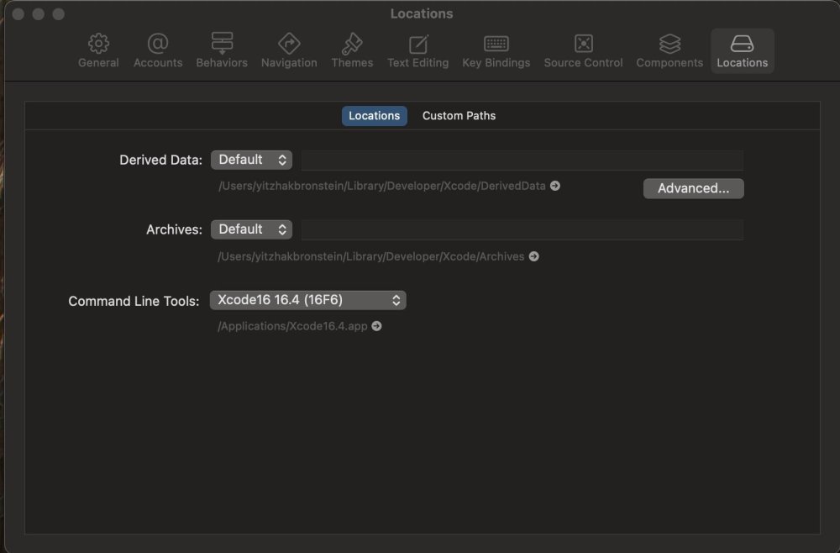The width and height of the screenshot is (840, 553).
Task: Reveal Xcode16.4.app via arrow icon
Action: coord(376,326)
